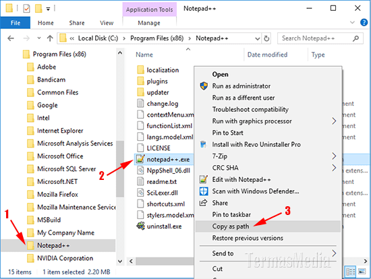Screen dimensions: 371x279
Task: Open Customize Quick Access Toolbar dropdown
Action: [x=48, y=9]
